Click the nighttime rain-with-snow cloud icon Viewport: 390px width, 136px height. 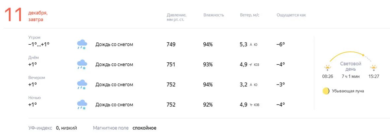[x=82, y=105]
